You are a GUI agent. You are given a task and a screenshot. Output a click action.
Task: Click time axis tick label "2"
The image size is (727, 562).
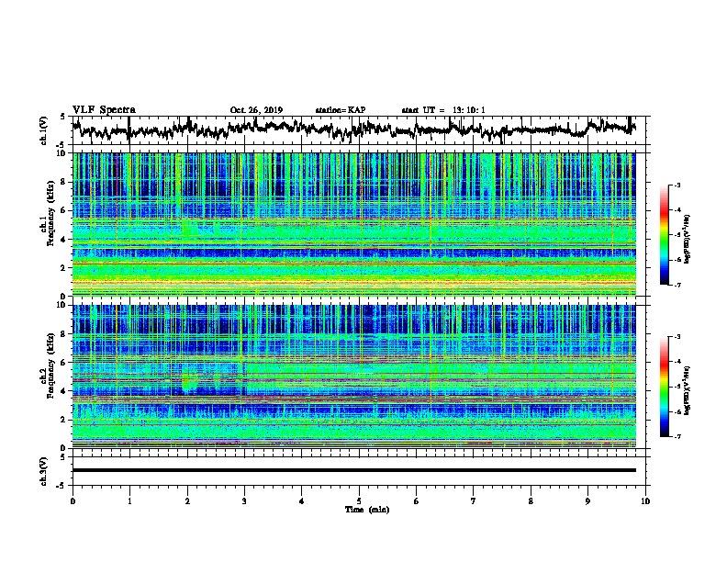187,501
